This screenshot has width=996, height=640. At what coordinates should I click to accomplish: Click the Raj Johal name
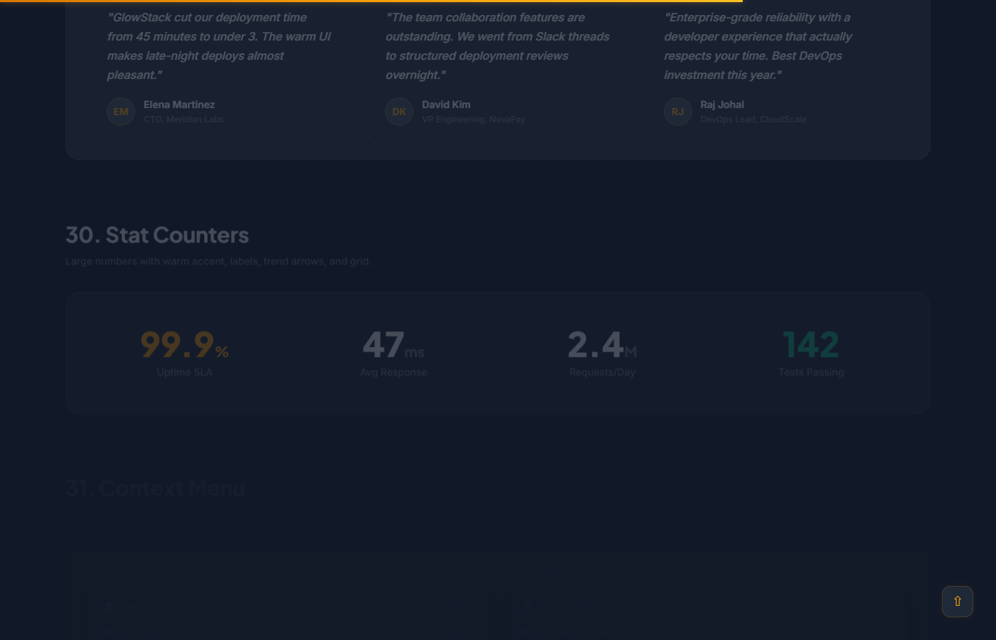722,105
